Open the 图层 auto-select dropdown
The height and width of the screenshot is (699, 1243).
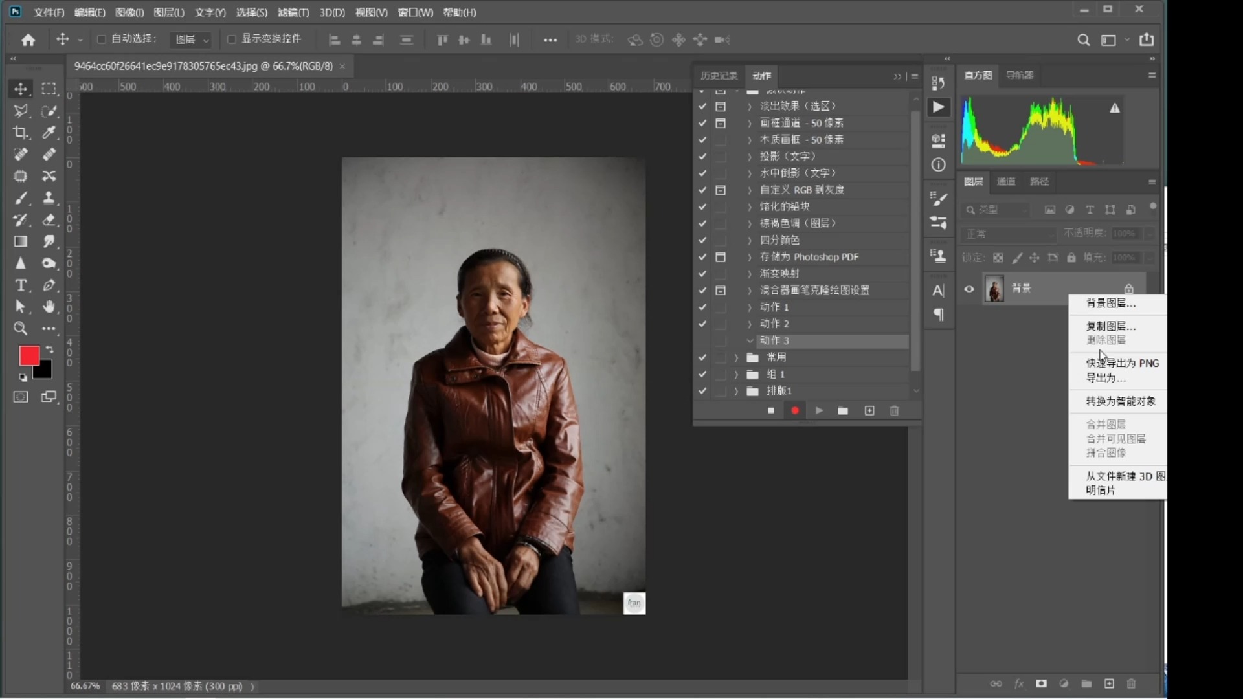192,40
